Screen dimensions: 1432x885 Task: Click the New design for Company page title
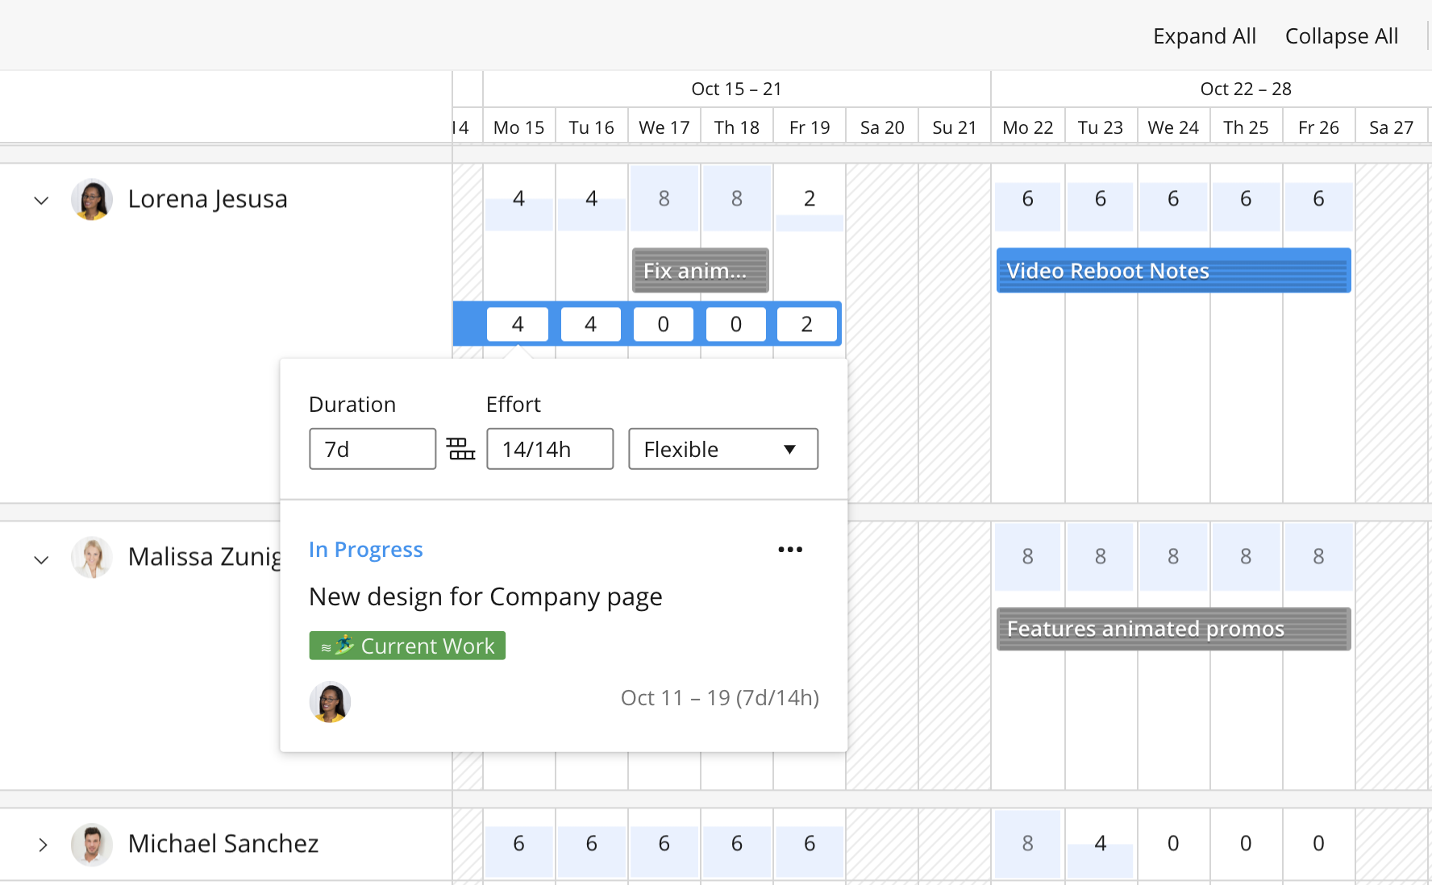pos(485,596)
